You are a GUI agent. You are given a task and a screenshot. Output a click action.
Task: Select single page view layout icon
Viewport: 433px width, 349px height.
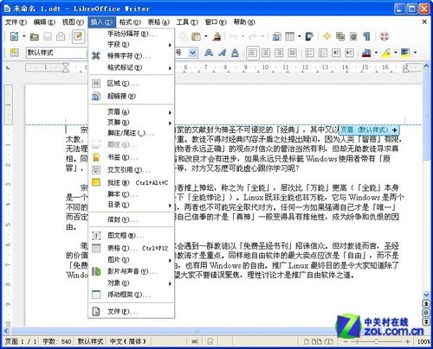[x=307, y=342]
